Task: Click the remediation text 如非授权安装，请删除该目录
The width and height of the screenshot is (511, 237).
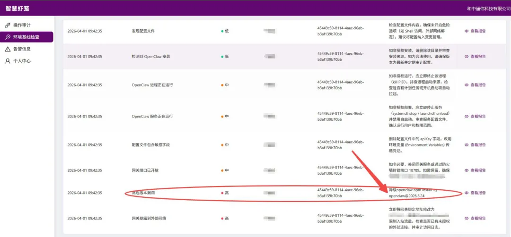Action: click(420, 56)
